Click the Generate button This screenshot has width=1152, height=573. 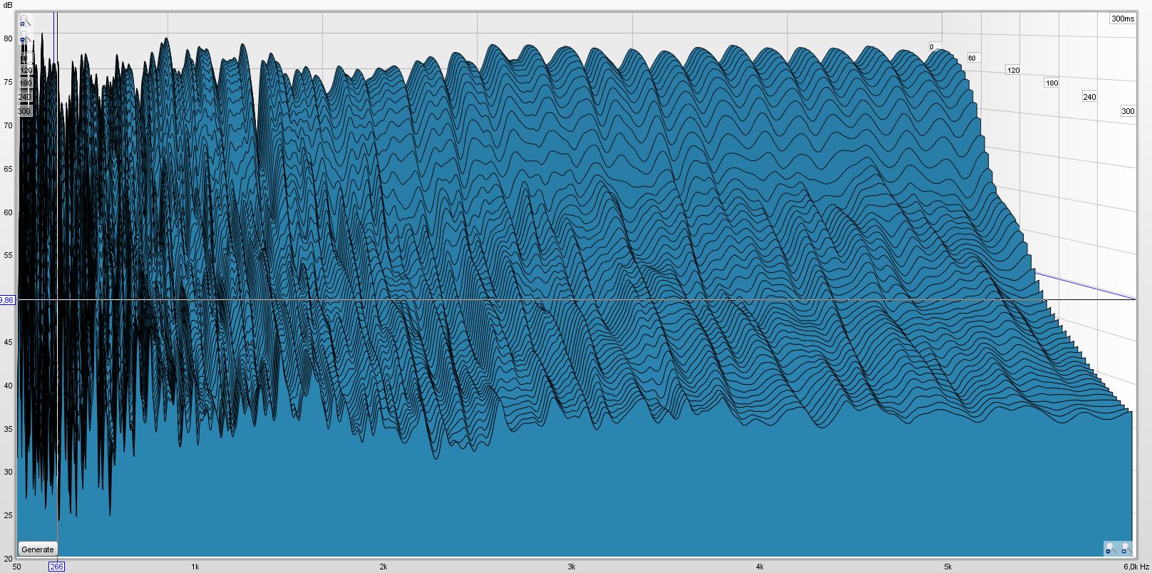click(x=38, y=549)
